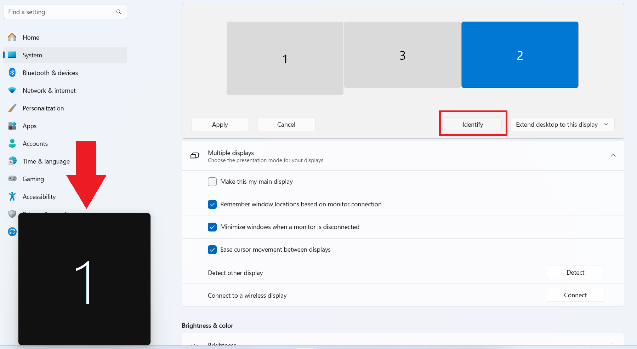This screenshot has width=637, height=349.
Task: Open Time & language settings
Action: (x=46, y=161)
